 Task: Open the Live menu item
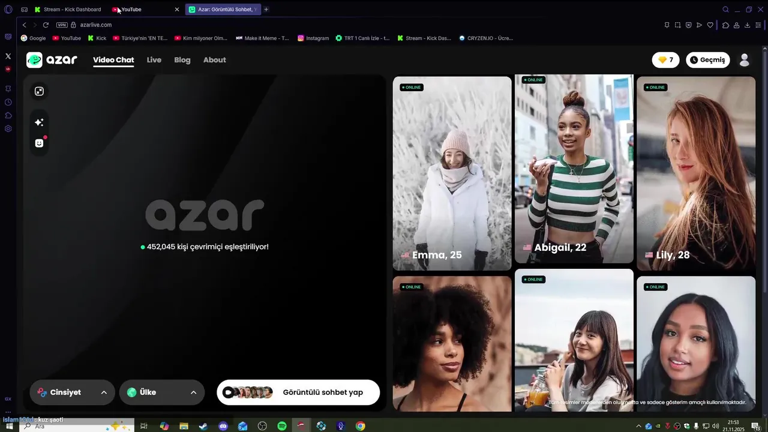[x=154, y=60]
